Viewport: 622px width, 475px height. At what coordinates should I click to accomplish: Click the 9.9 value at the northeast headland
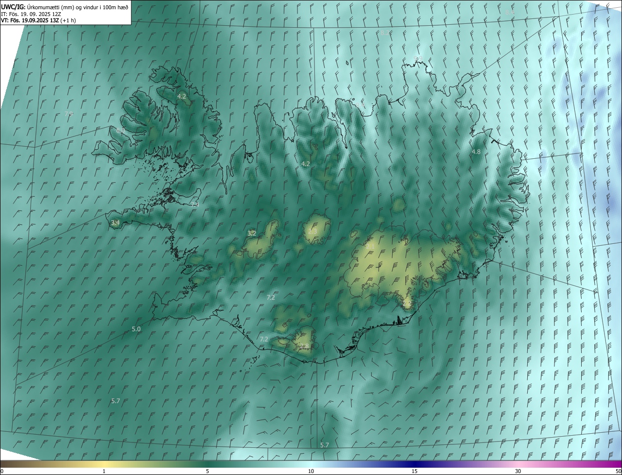pyautogui.click(x=417, y=58)
